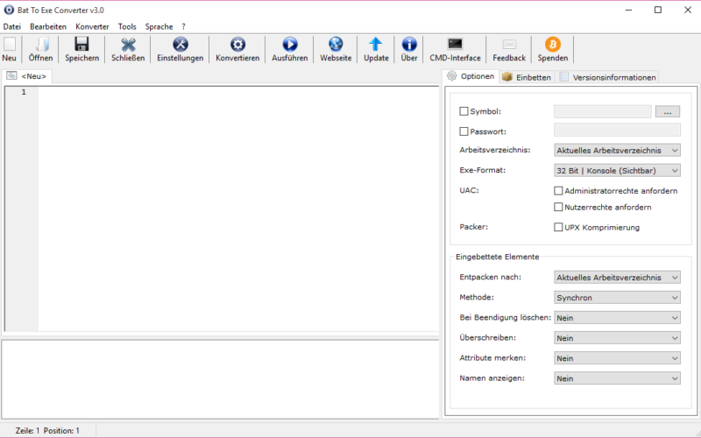
Task: Open the Bearbeiten menu
Action: point(48,26)
